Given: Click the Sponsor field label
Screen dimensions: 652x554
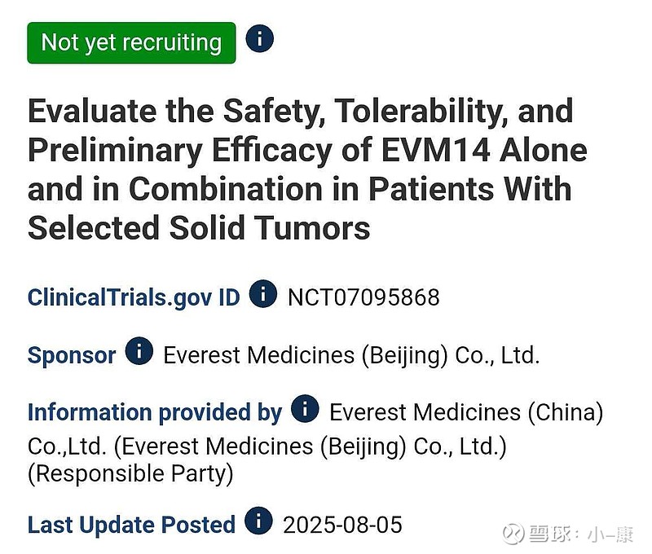Looking at the screenshot, I should click(72, 355).
